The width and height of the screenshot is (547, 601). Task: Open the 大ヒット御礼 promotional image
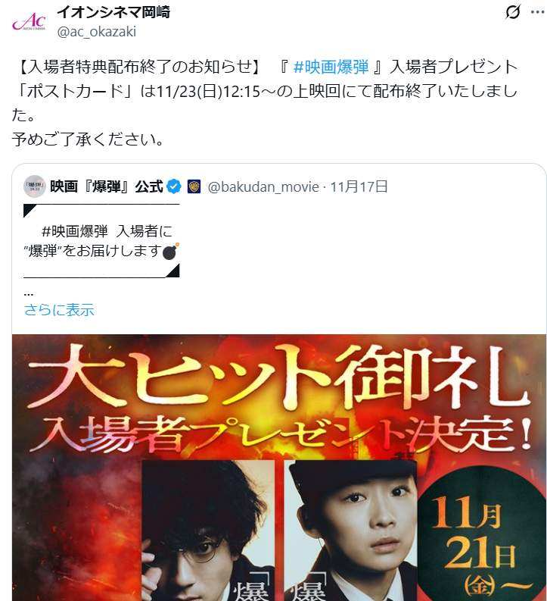point(279,467)
